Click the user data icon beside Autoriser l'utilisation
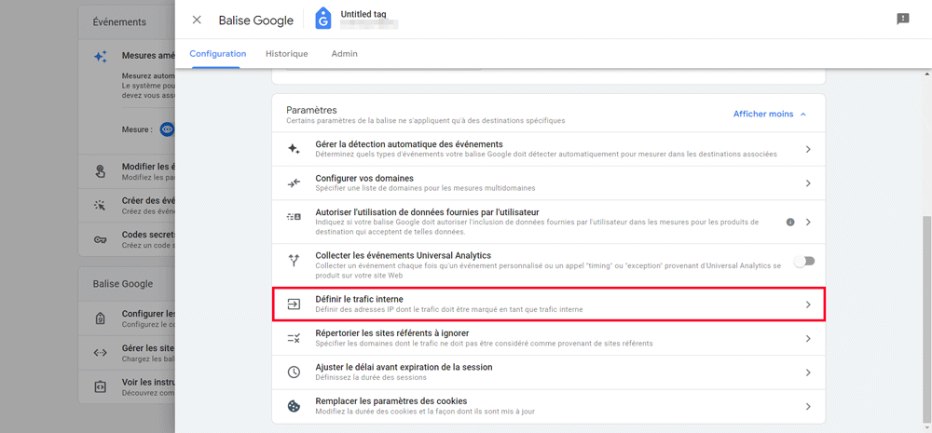 coord(294,217)
